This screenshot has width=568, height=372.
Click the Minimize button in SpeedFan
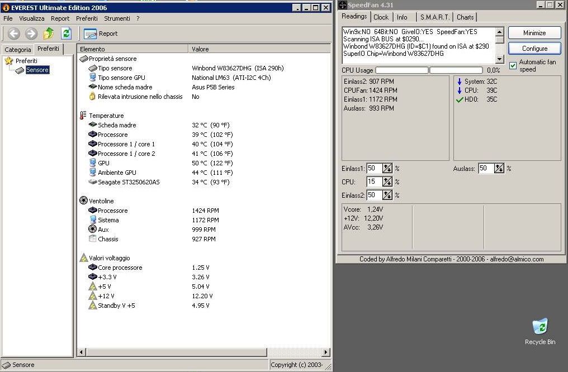[x=534, y=33]
